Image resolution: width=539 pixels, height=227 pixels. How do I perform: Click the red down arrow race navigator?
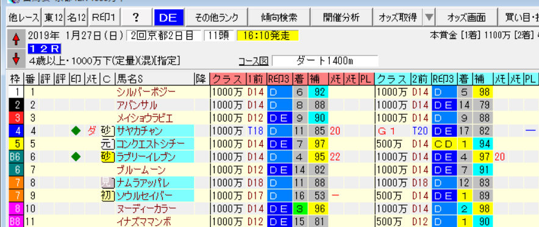click(x=16, y=59)
